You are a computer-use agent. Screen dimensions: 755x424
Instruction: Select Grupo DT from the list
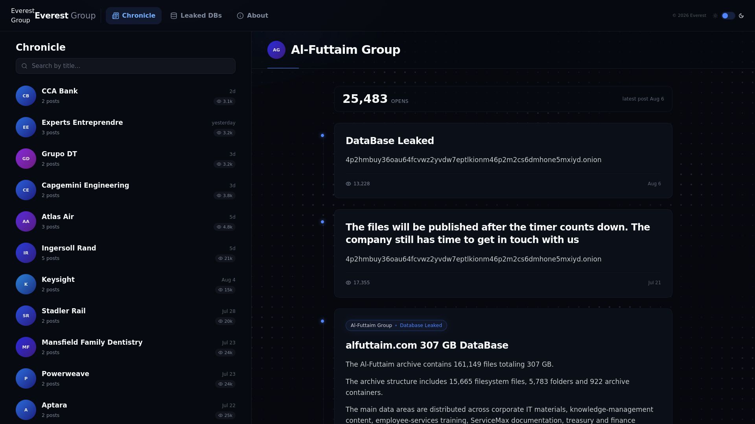click(125, 159)
